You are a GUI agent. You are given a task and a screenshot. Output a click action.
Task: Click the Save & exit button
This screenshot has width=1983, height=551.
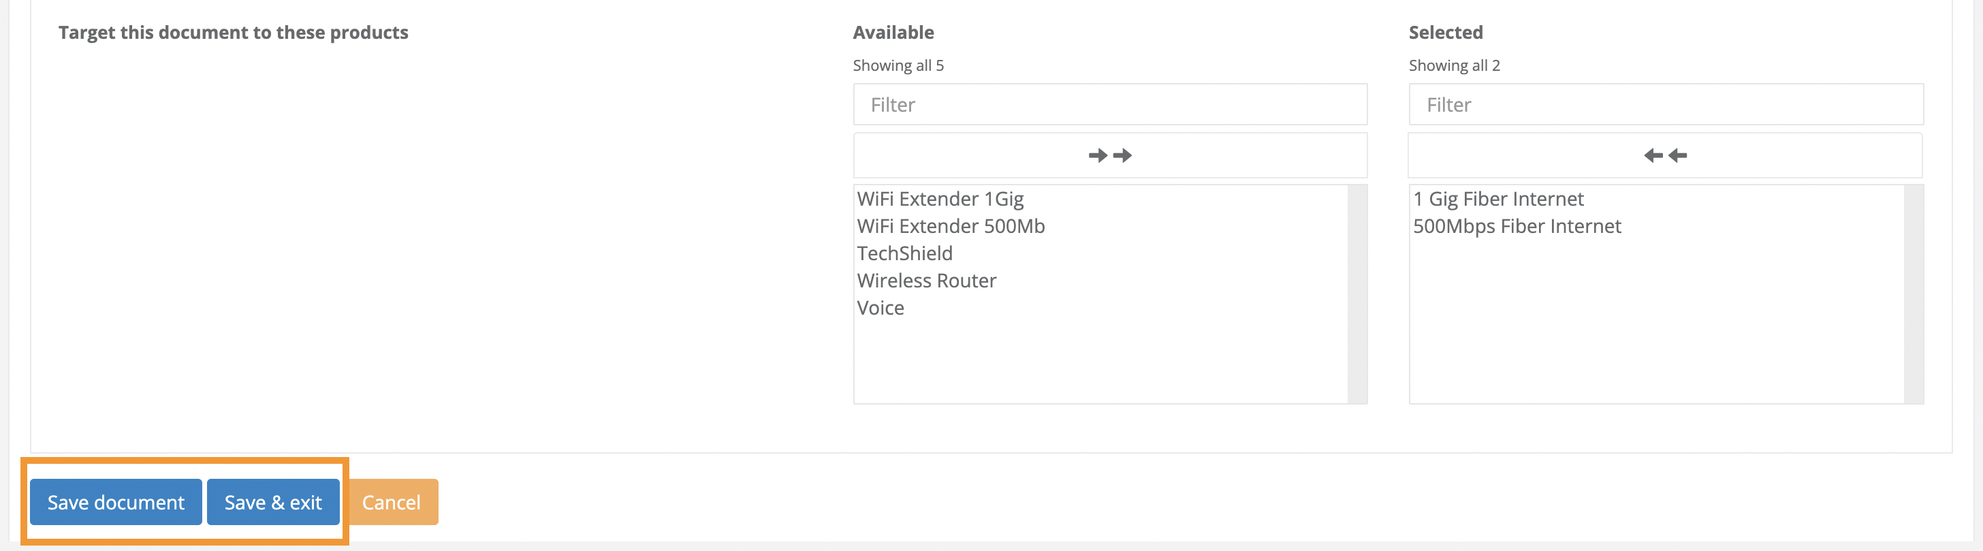point(272,502)
